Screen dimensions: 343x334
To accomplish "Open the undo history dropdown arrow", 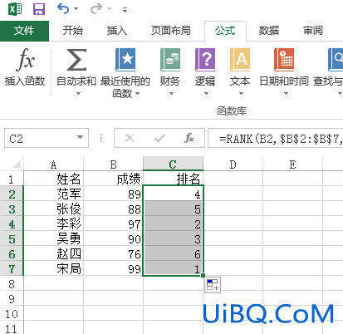I will tap(76, 9).
